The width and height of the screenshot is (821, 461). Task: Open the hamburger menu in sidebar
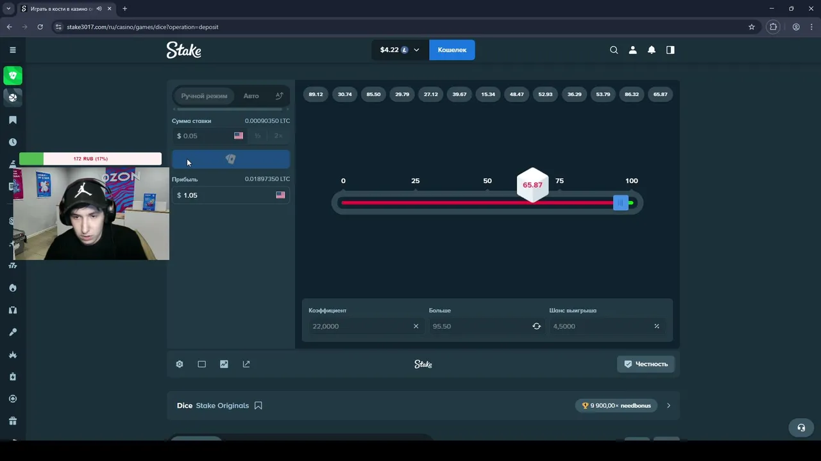click(x=13, y=50)
